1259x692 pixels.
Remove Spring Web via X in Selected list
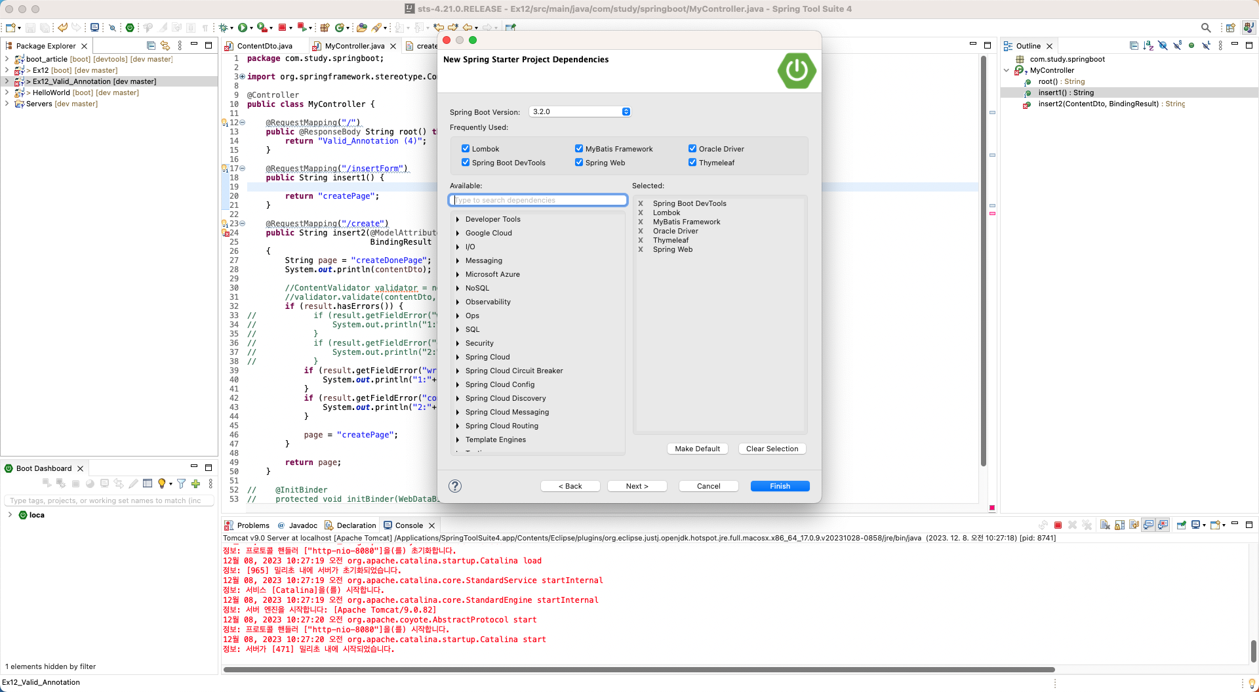(x=641, y=249)
